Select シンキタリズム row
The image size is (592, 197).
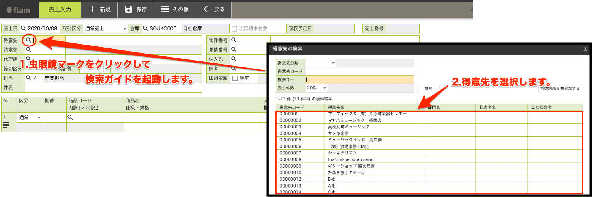point(429,153)
